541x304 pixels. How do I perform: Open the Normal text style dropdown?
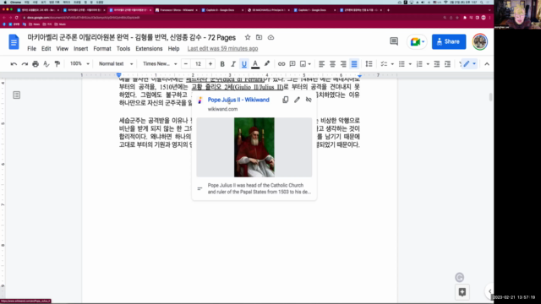coord(115,64)
